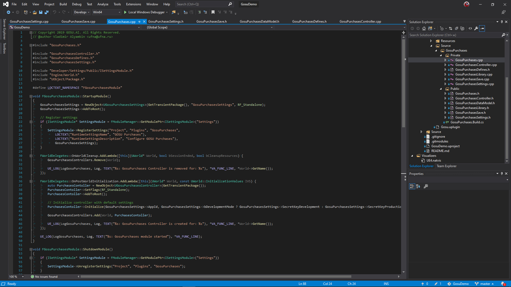Toggle Preview Selected Items button
This screenshot has width=511, height=287.
[482, 28]
